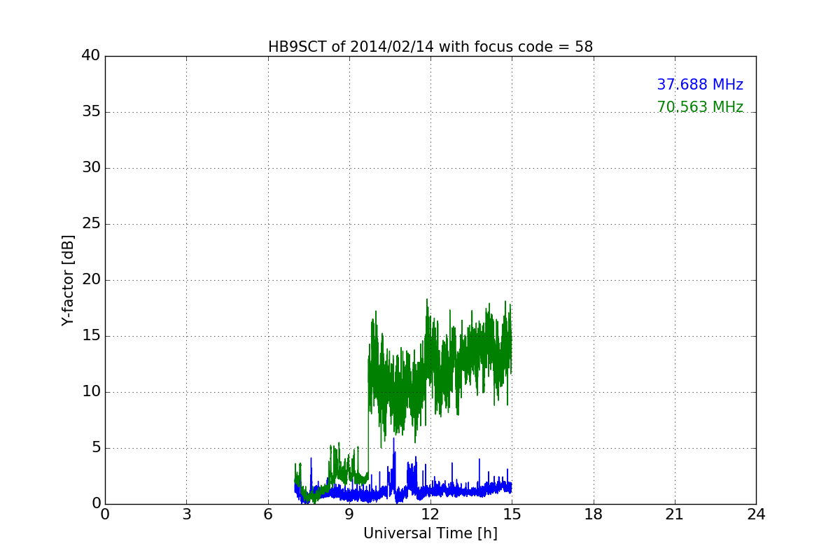Click x-axis tick label 9
This screenshot has height=560, width=840.
pyautogui.click(x=349, y=514)
